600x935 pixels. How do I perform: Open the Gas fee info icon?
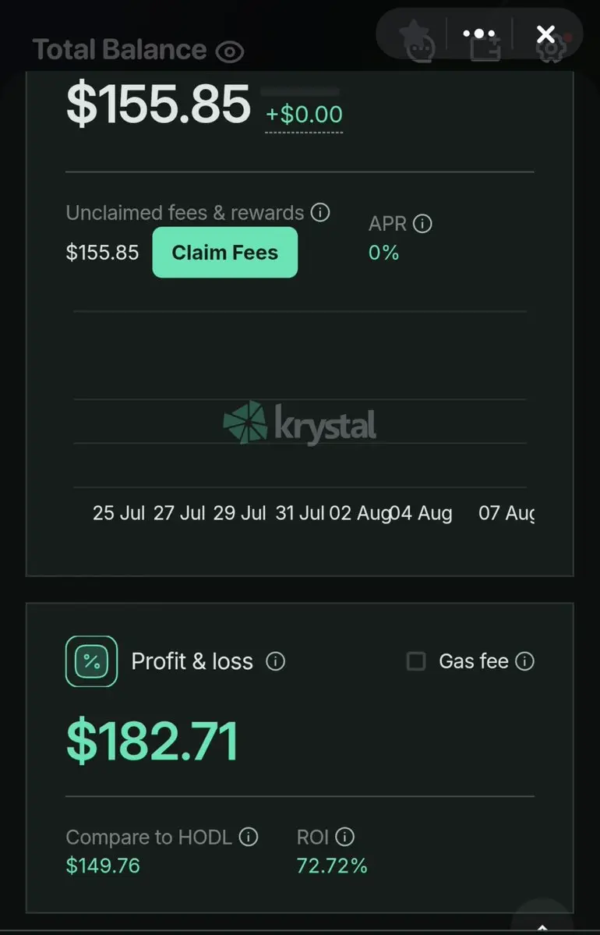click(524, 661)
